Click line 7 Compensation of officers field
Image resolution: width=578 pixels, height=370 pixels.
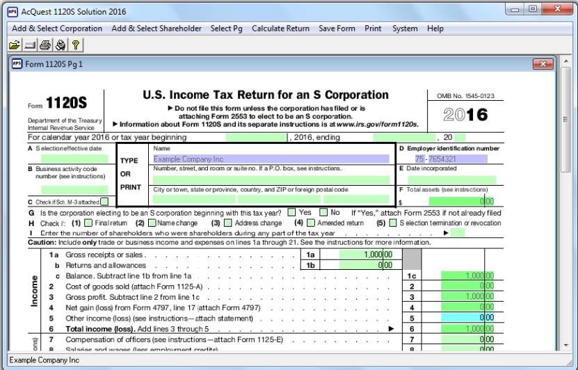point(467,339)
